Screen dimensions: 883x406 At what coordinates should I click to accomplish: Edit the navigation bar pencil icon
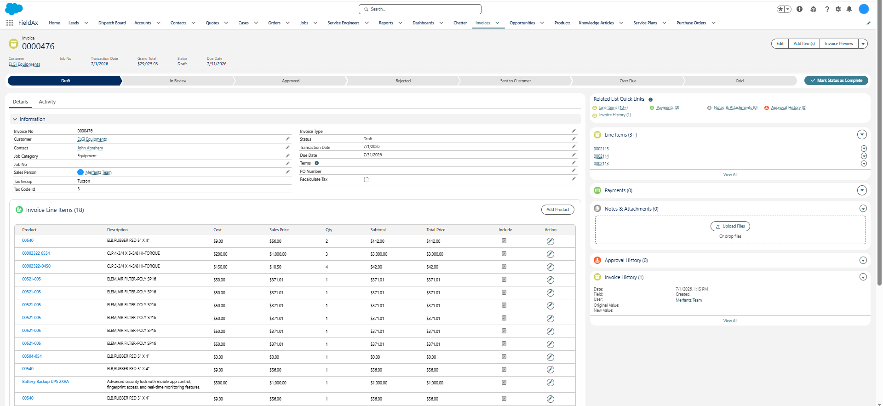click(x=868, y=23)
